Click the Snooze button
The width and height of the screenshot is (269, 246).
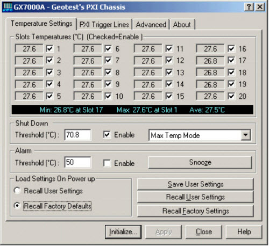[200, 163]
